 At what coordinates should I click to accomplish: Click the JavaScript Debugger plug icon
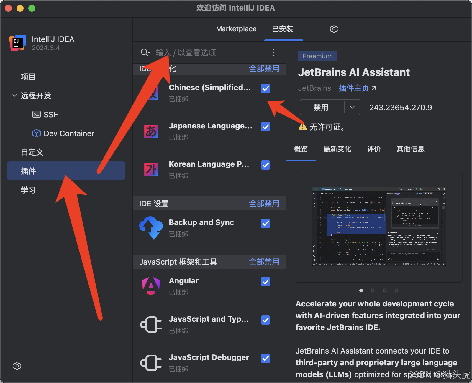coord(151,363)
